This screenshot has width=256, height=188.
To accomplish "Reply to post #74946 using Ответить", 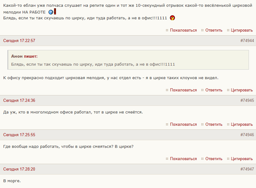I will [x=214, y=159].
